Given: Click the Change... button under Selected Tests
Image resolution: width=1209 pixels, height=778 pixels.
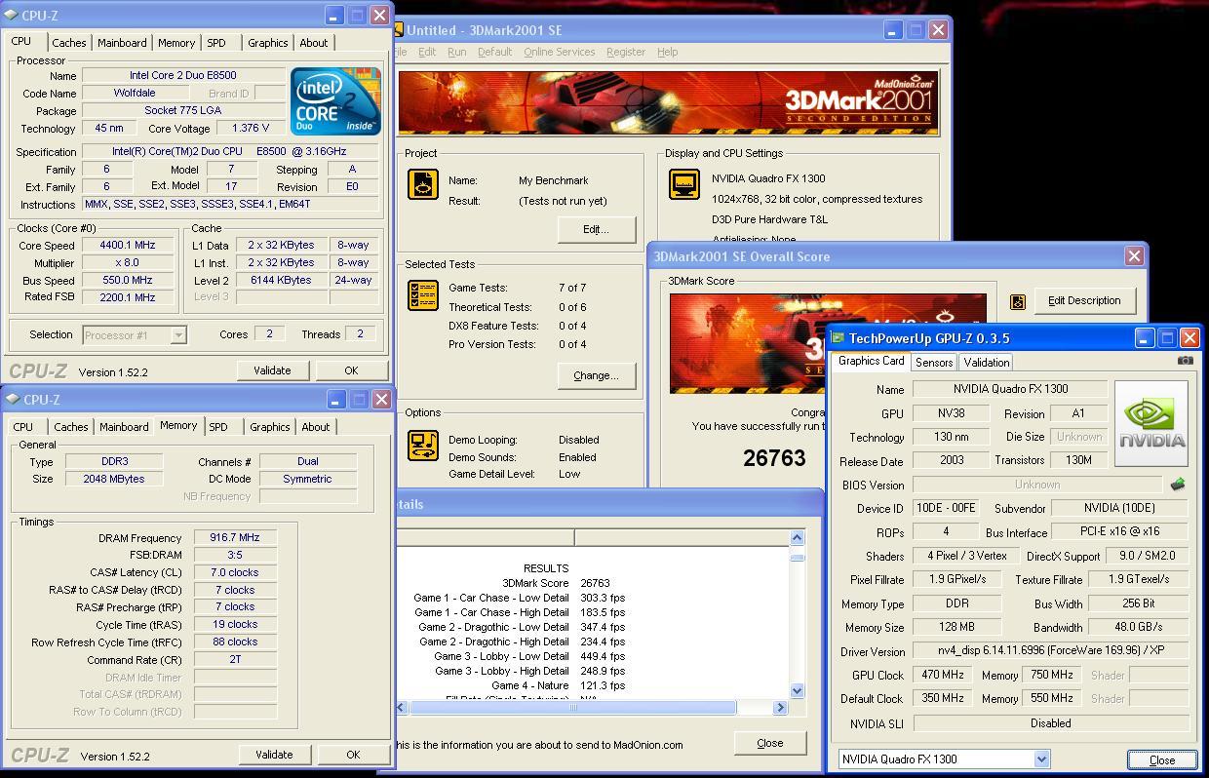Looking at the screenshot, I should (x=597, y=375).
